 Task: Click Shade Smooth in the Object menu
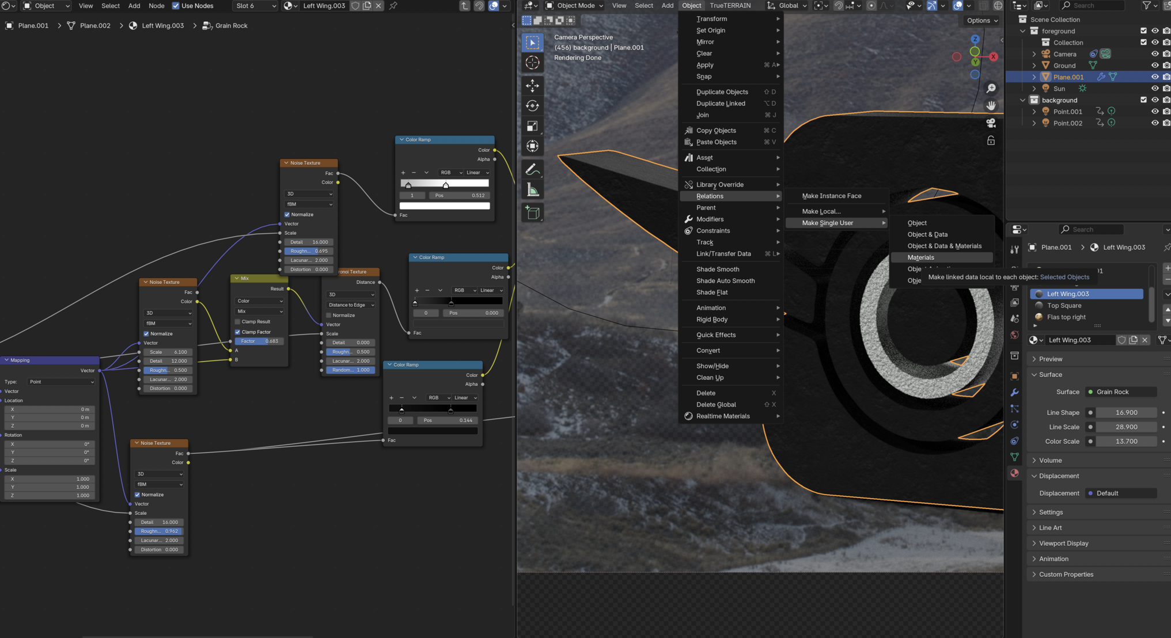tap(731, 269)
